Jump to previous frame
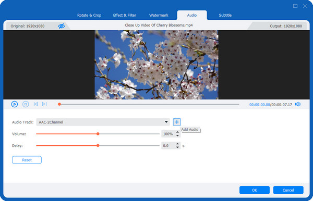This screenshot has width=313, height=201. pyautogui.click(x=35, y=104)
